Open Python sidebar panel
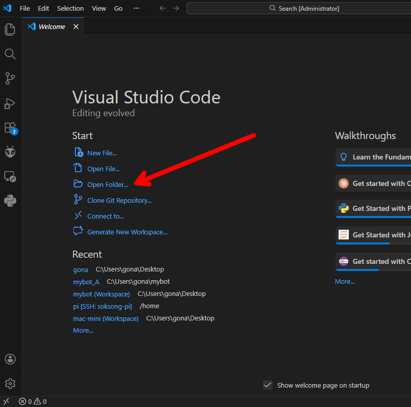This screenshot has height=407, width=411. click(10, 201)
